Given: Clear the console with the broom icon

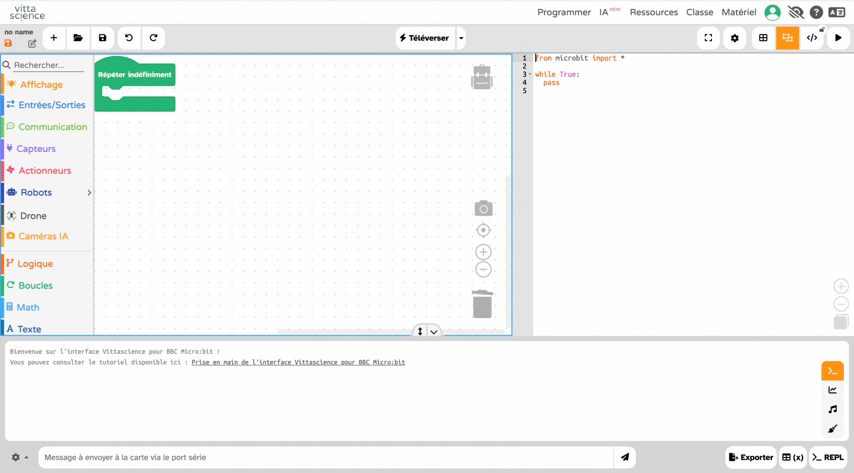Looking at the screenshot, I should click(x=832, y=429).
